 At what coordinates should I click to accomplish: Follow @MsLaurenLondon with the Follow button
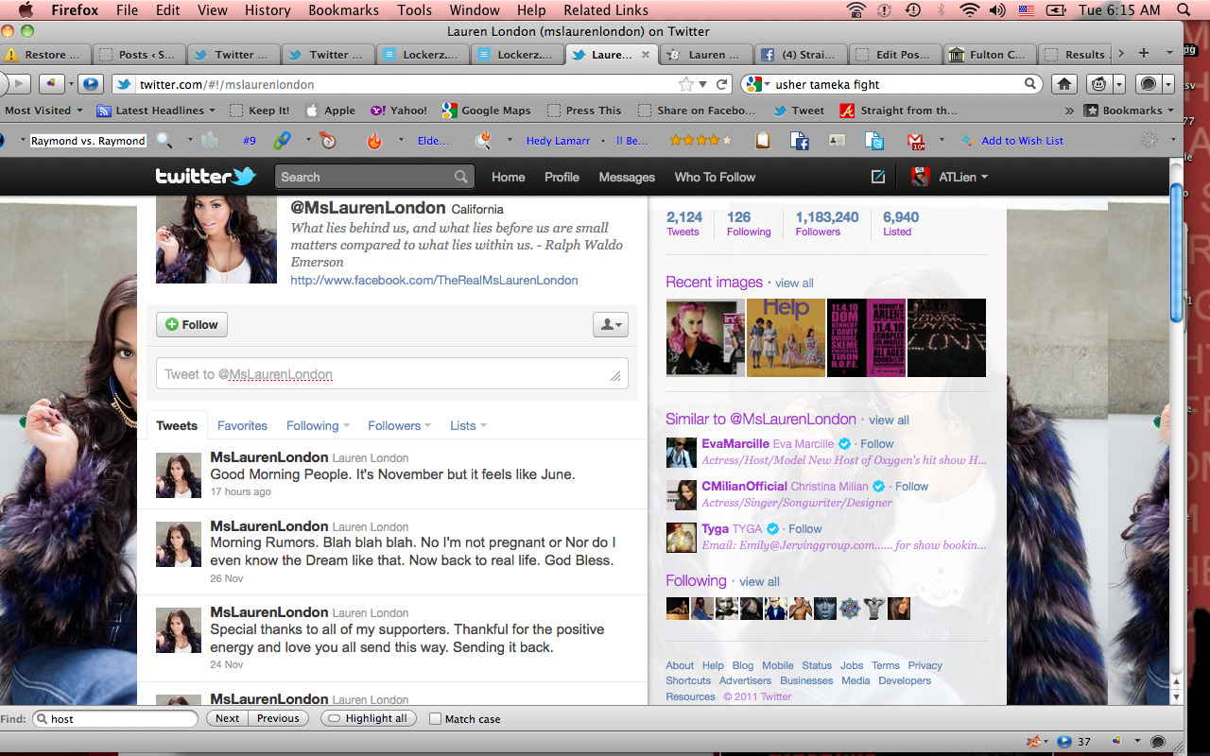tap(192, 325)
